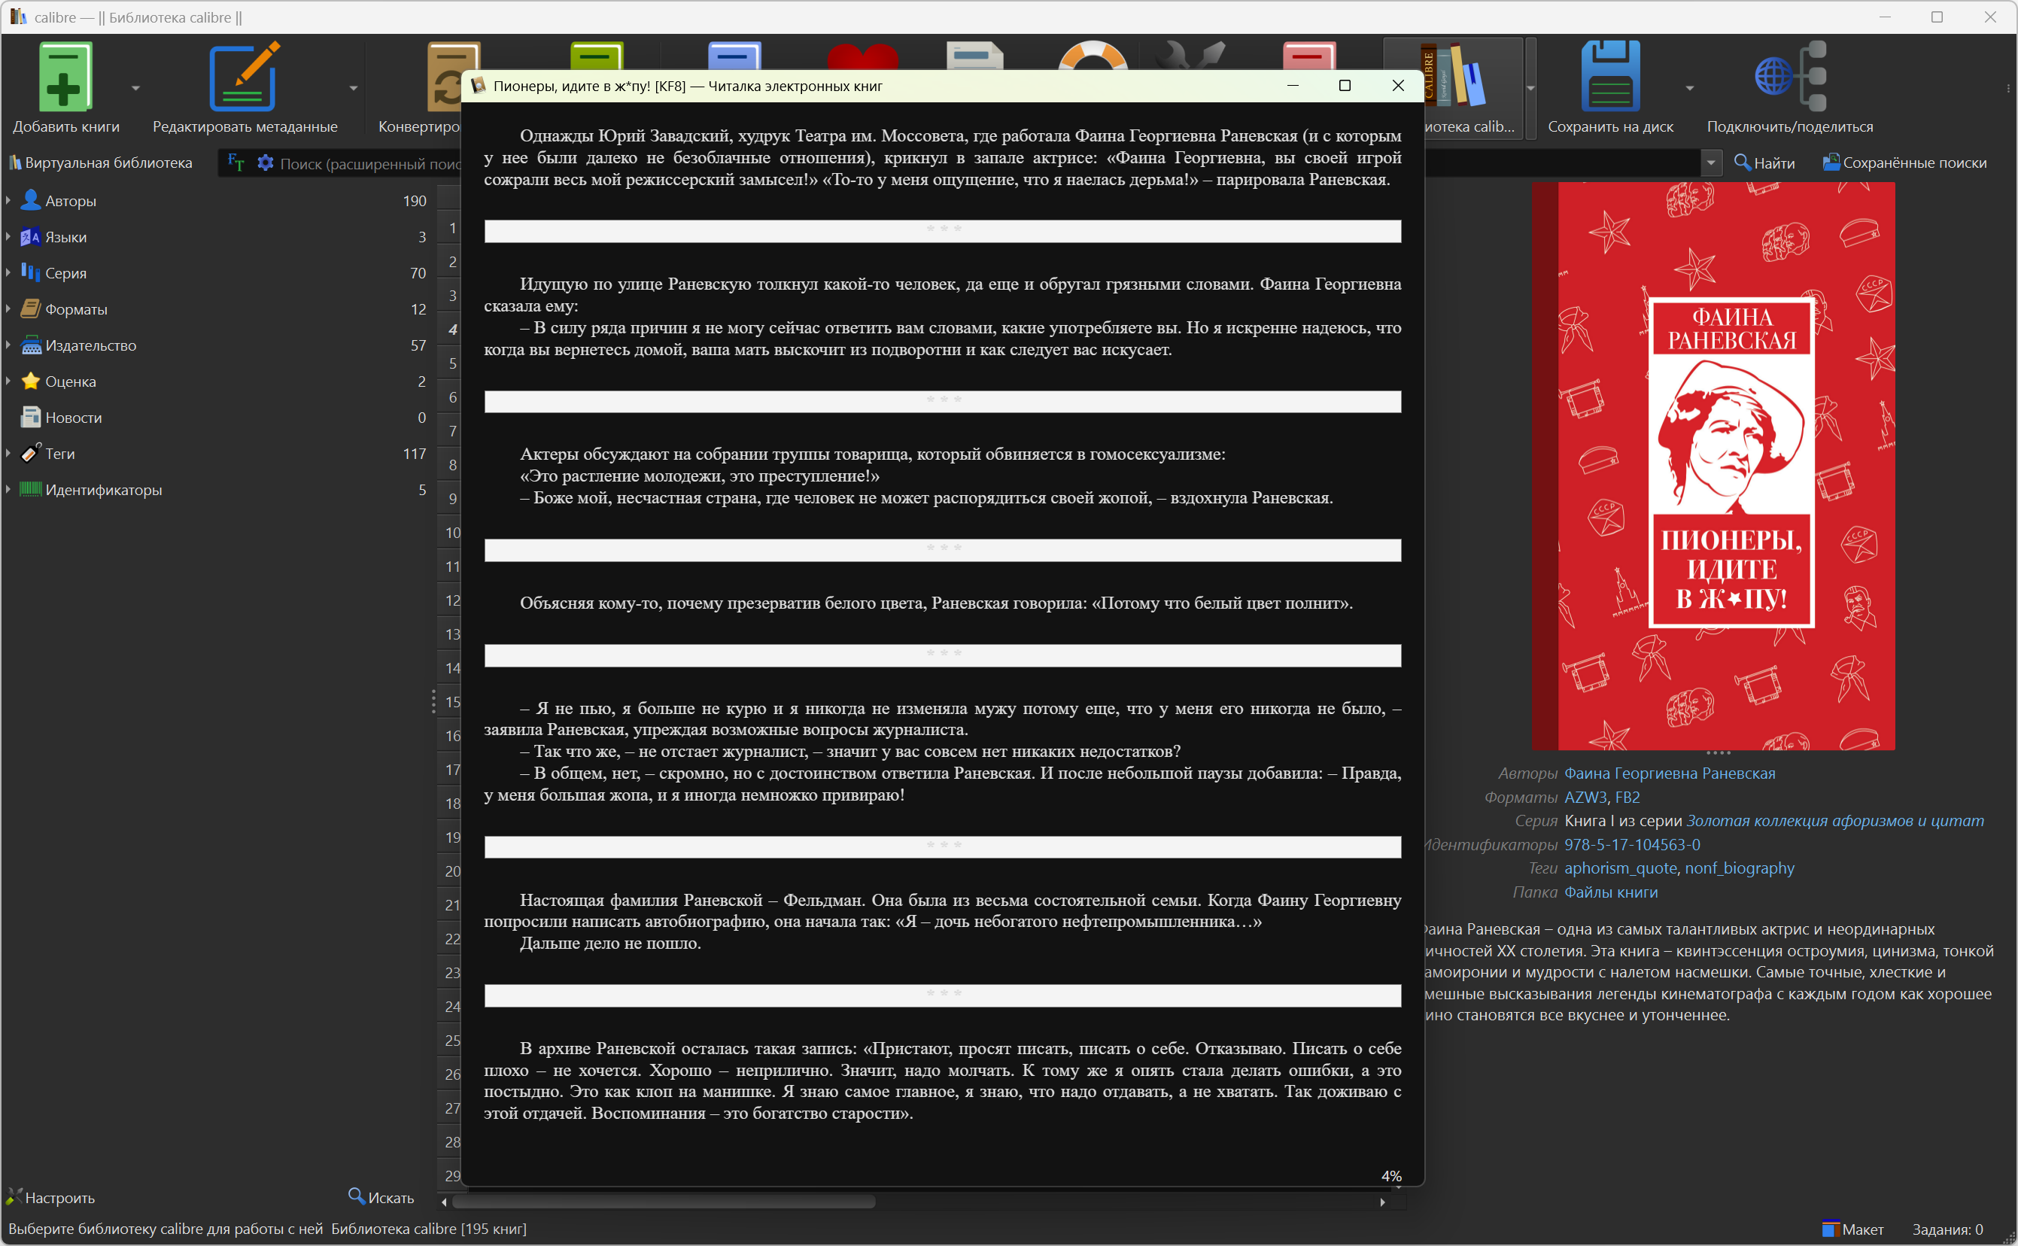
Task: Open the FB2 format link
Action: pos(1627,797)
